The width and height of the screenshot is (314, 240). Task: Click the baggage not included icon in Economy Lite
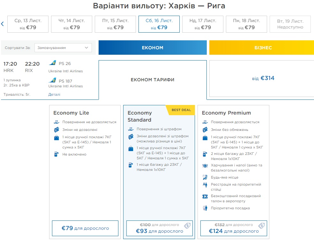pos(56,154)
